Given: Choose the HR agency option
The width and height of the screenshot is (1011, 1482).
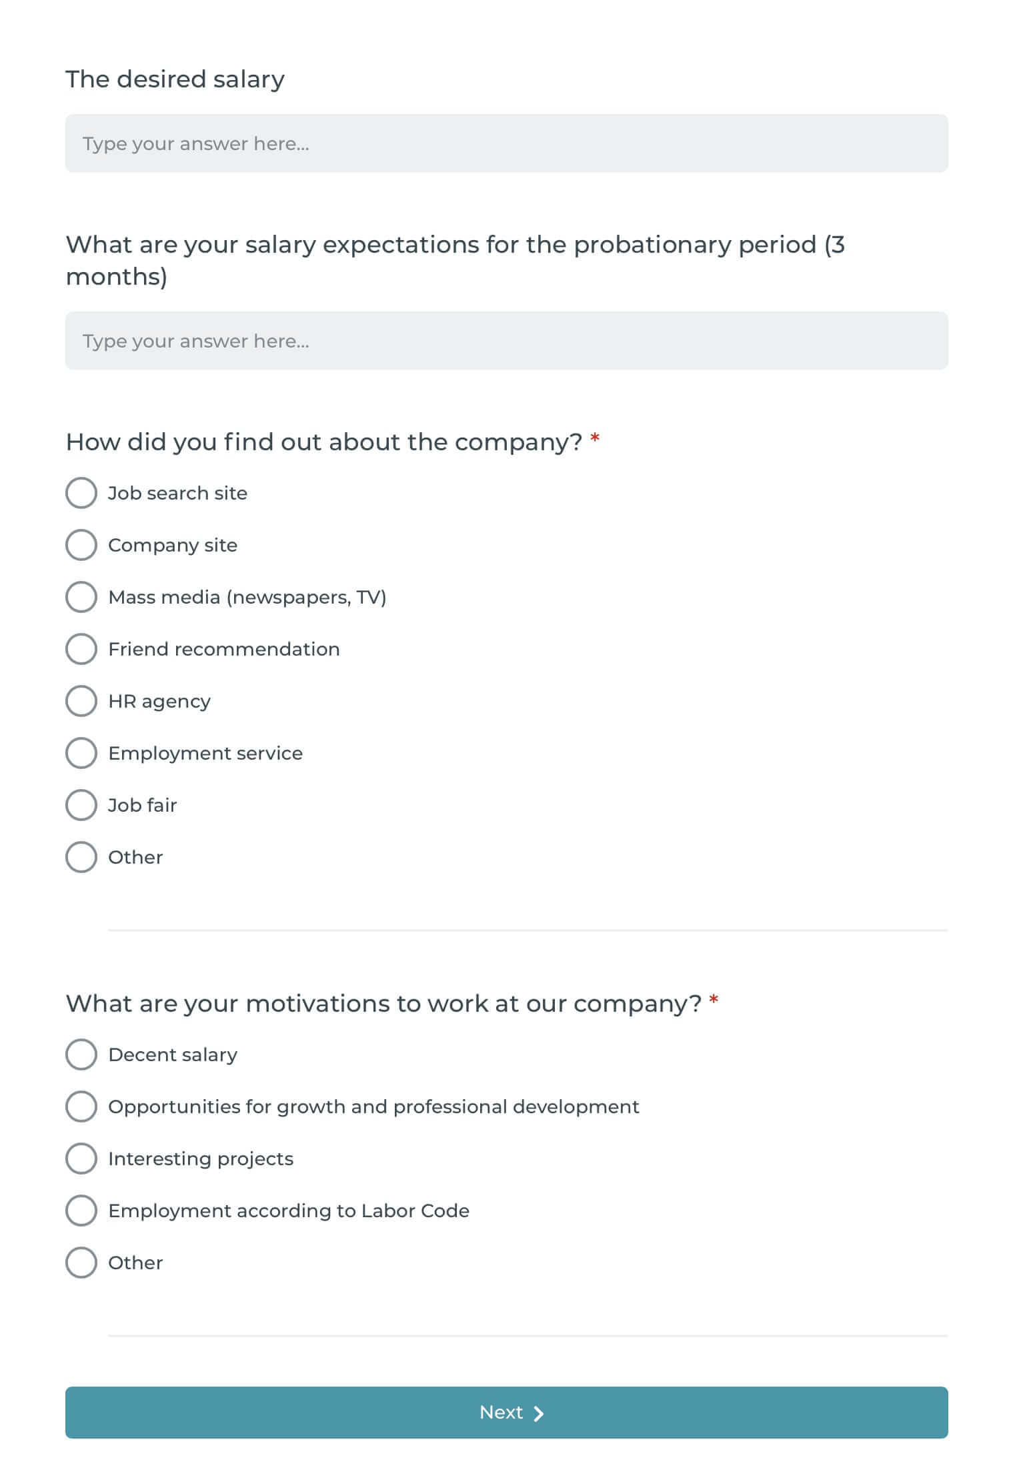Looking at the screenshot, I should coord(81,701).
